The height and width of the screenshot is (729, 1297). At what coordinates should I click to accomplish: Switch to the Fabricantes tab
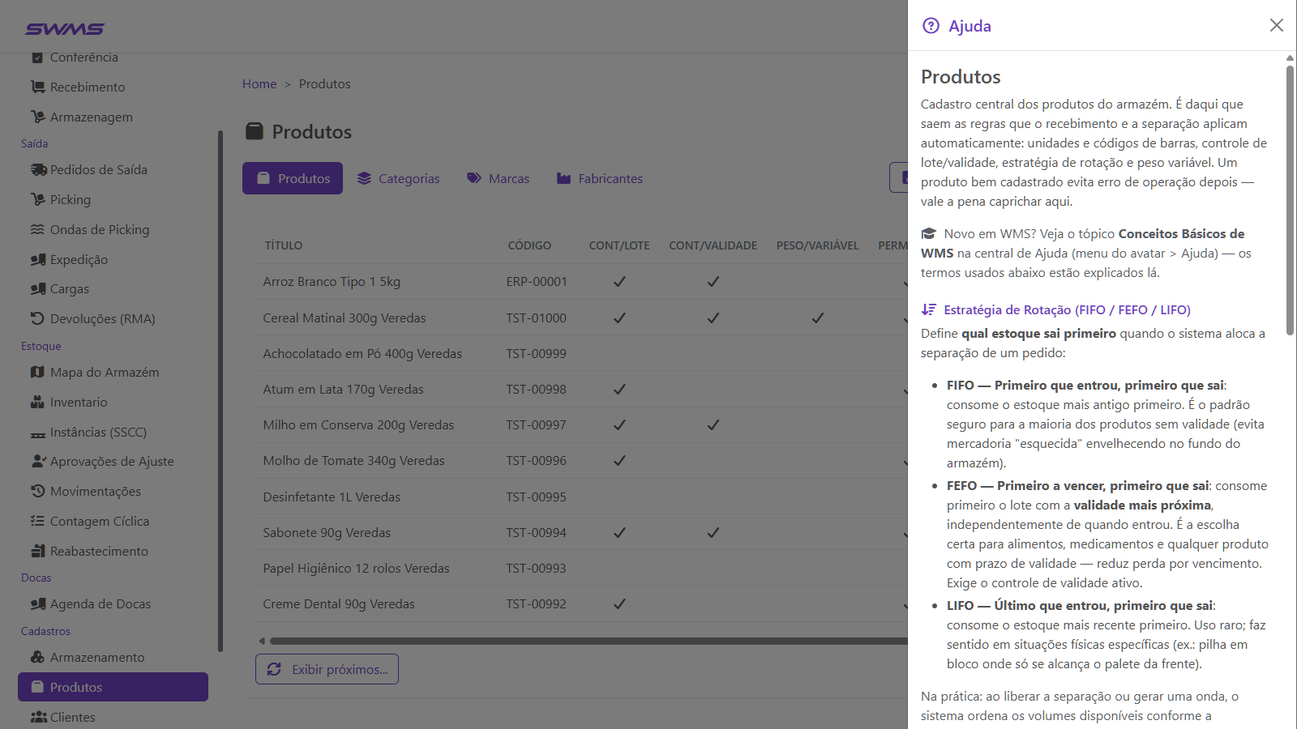tap(599, 178)
